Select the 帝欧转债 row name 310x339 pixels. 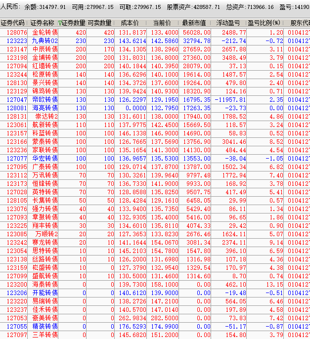tap(45, 100)
